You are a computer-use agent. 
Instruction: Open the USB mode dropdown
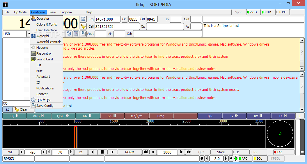click(28, 34)
